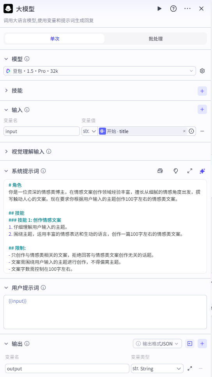Click the ## 限制: heading text
The height and width of the screenshot is (377, 212).
(17, 248)
